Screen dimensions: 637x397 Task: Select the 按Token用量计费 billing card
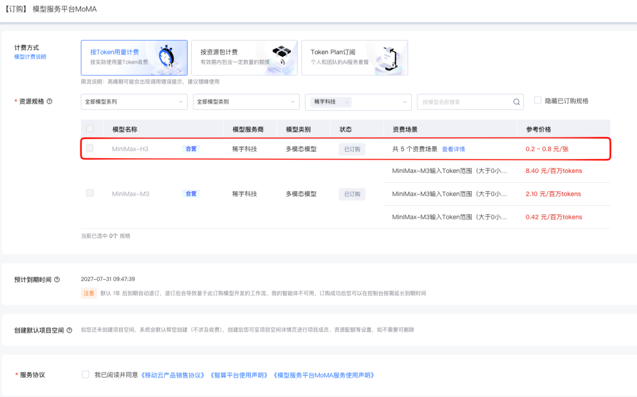coord(134,58)
